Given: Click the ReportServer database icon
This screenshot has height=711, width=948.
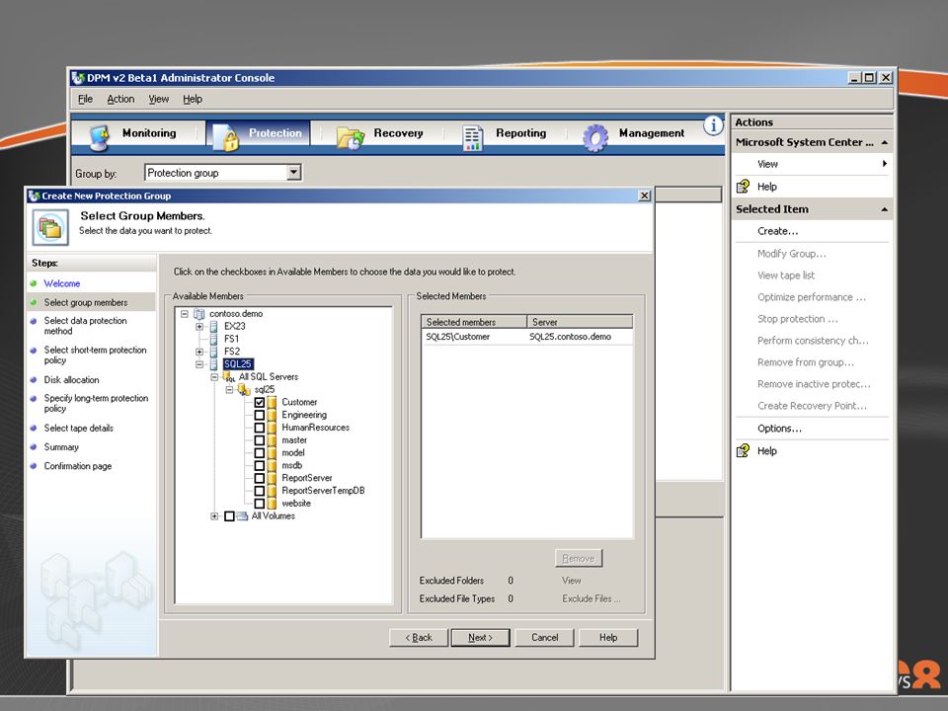Looking at the screenshot, I should click(272, 478).
